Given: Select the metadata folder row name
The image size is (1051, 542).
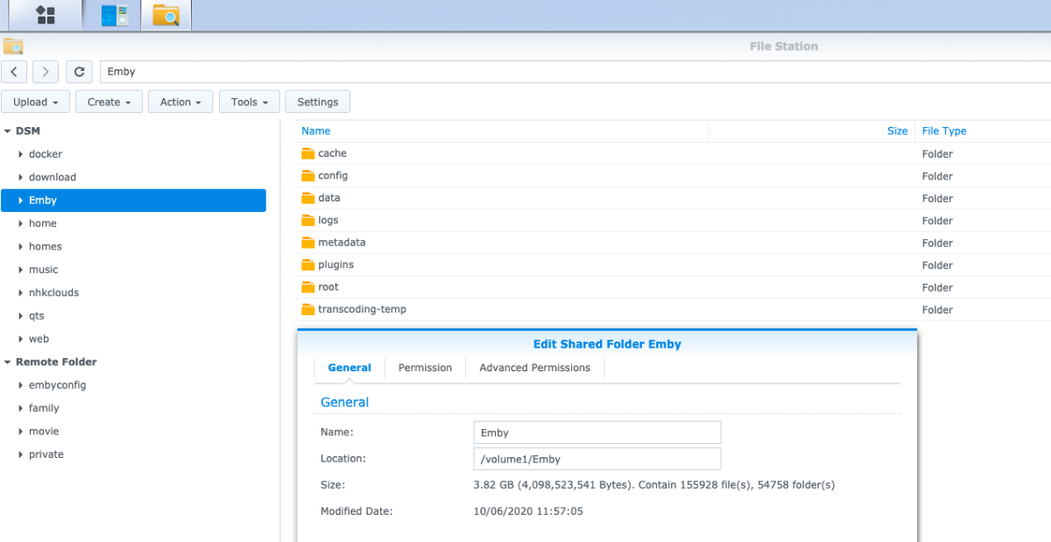Looking at the screenshot, I should pyautogui.click(x=342, y=243).
